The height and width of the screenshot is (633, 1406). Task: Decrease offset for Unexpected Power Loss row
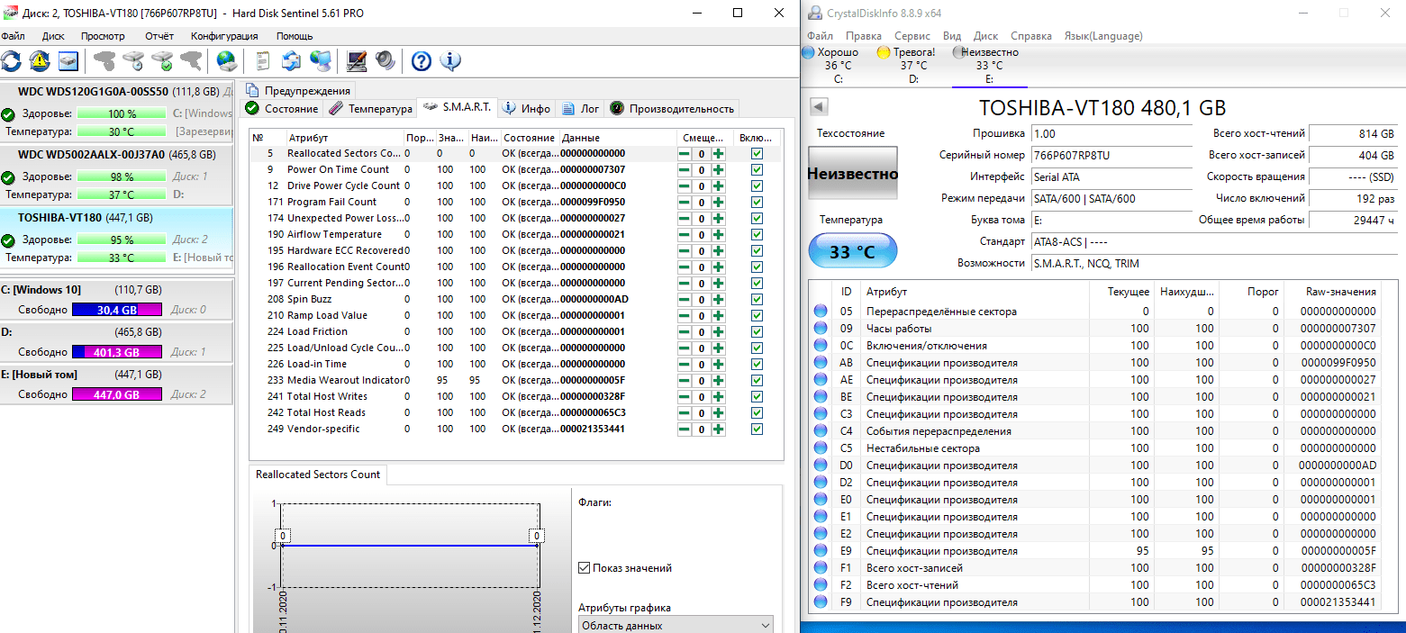(x=685, y=218)
